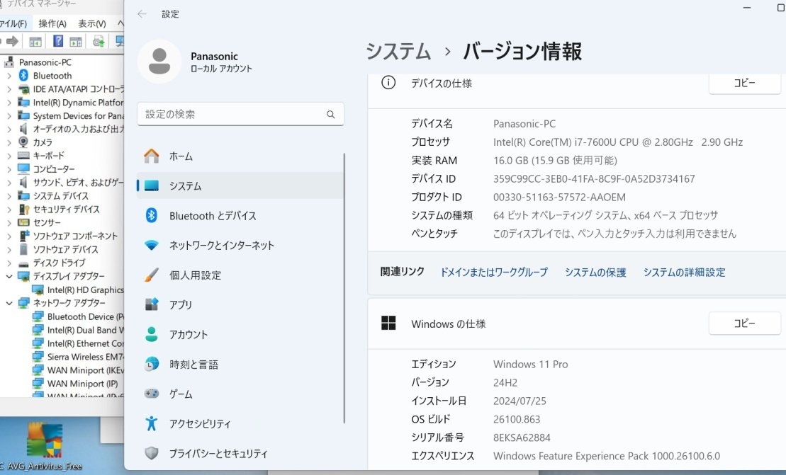This screenshot has height=475, width=786.
Task: Open the ホーム home icon in sidebar
Action: pyautogui.click(x=152, y=156)
